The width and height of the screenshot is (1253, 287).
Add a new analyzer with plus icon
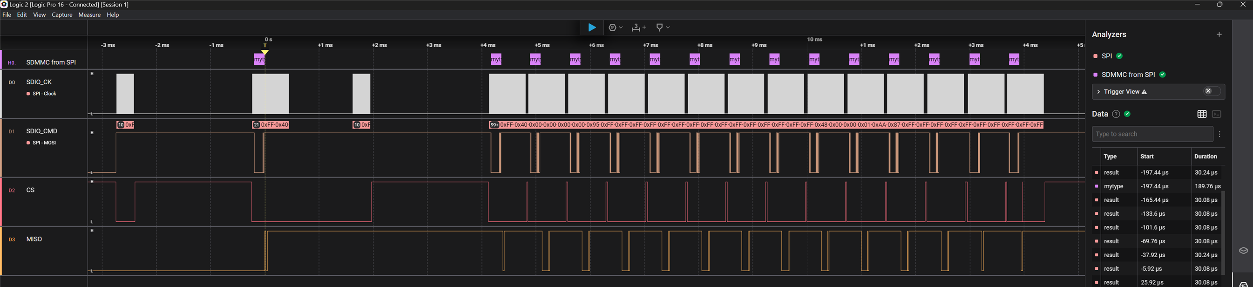tap(1219, 34)
